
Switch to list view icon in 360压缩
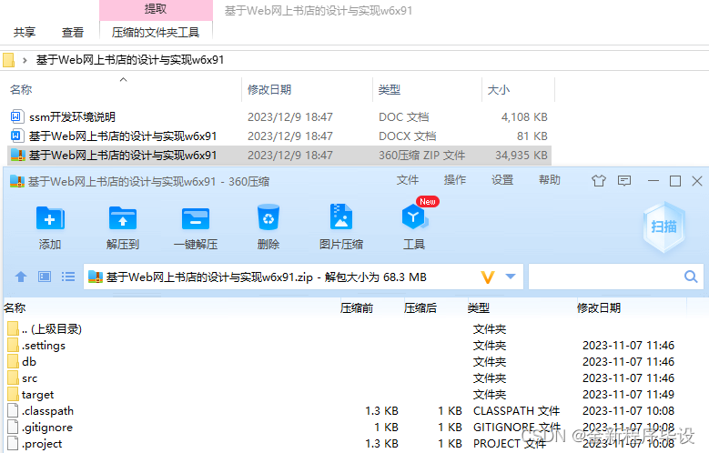[x=68, y=277]
